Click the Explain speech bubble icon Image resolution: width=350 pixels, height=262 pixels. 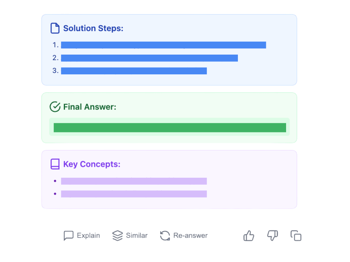point(68,236)
